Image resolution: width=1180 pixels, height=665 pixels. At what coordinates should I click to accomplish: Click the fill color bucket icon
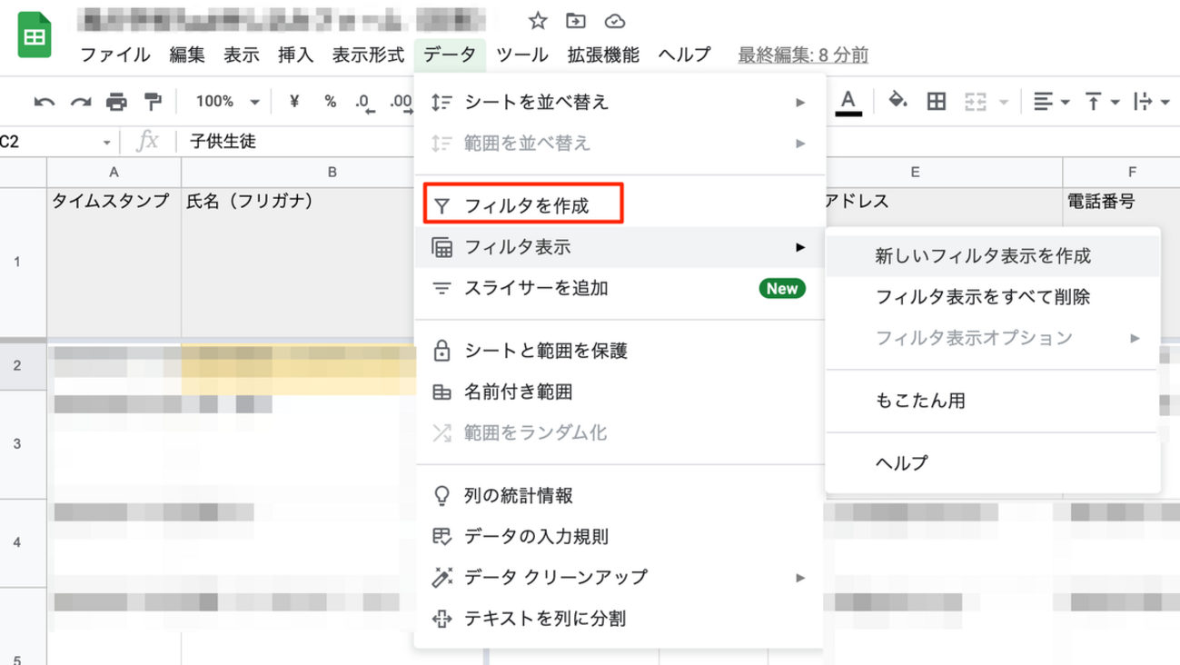(x=897, y=101)
